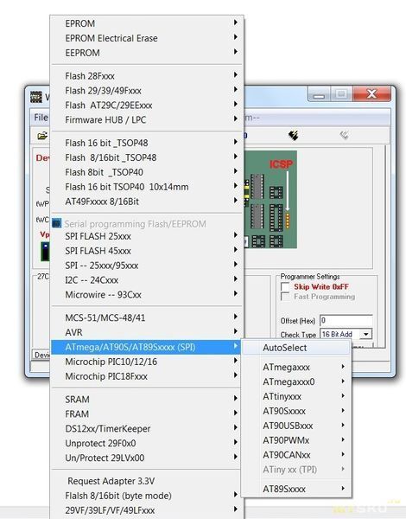Close the programmer window
Viewport: 406px width, 519px height.
(371, 93)
